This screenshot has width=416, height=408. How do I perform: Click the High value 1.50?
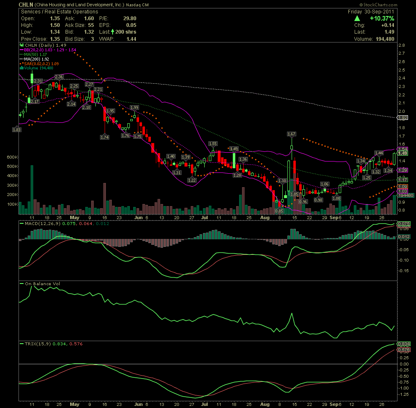(55, 25)
